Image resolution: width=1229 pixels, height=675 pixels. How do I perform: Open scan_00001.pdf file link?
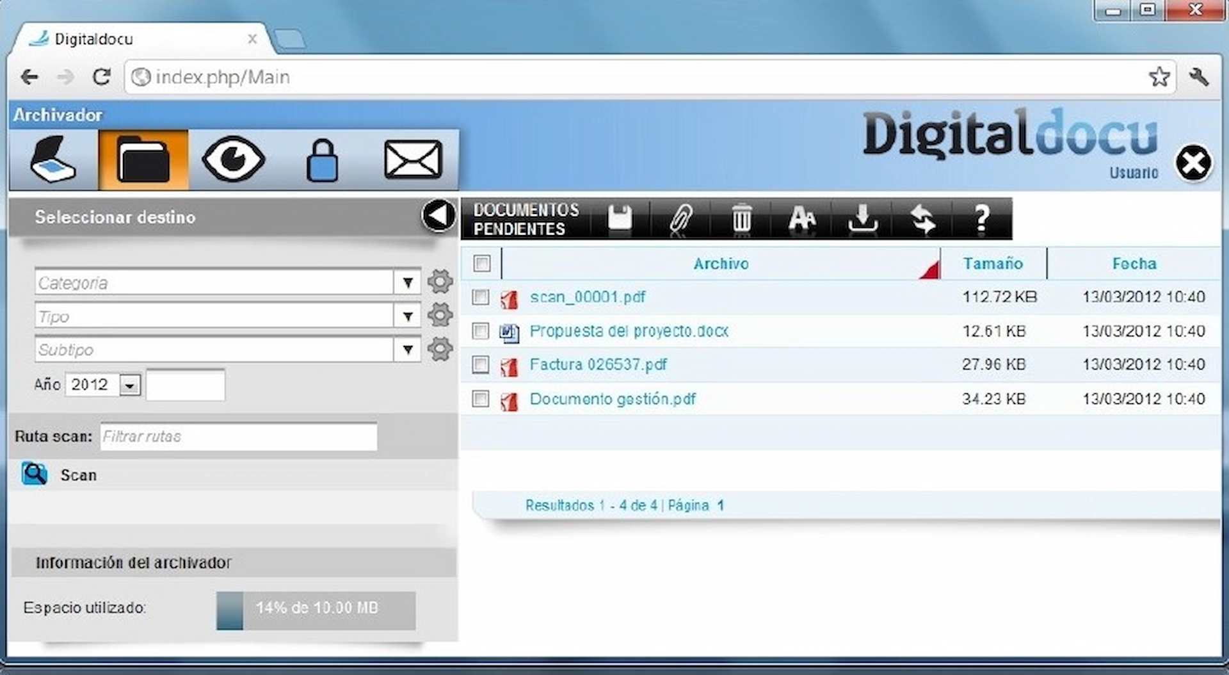588,297
